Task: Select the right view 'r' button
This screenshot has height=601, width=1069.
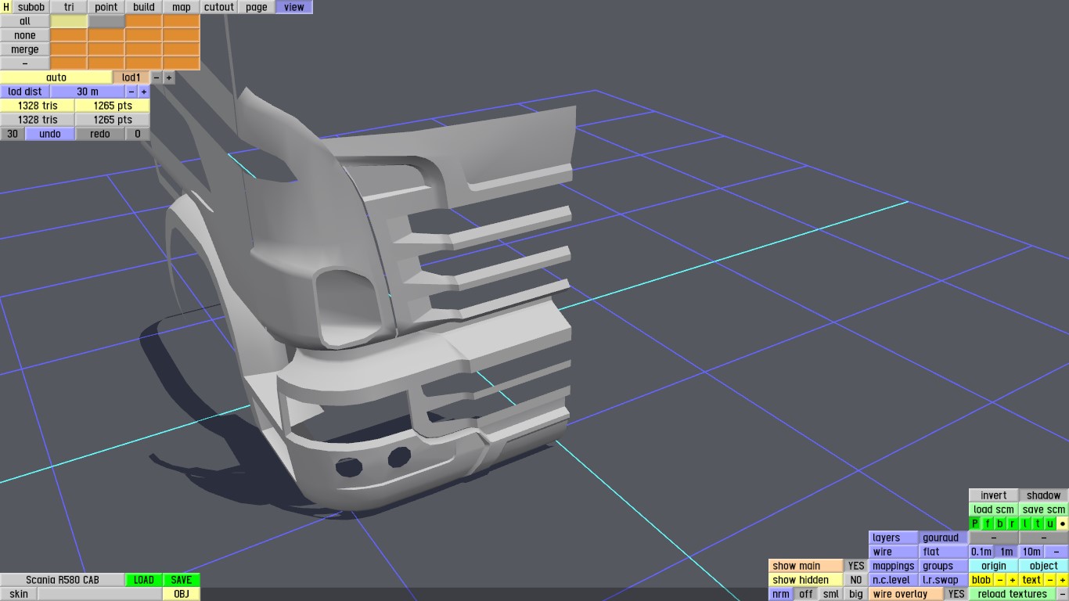Action: [1013, 524]
